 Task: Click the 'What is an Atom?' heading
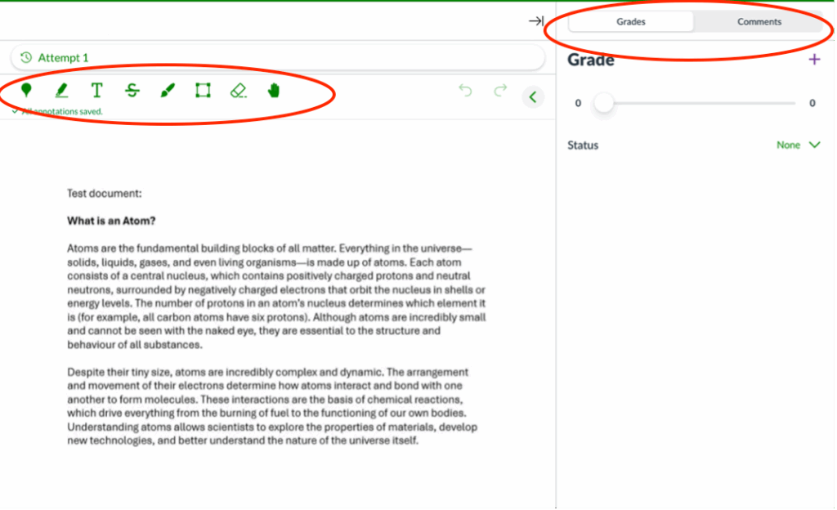click(x=111, y=221)
